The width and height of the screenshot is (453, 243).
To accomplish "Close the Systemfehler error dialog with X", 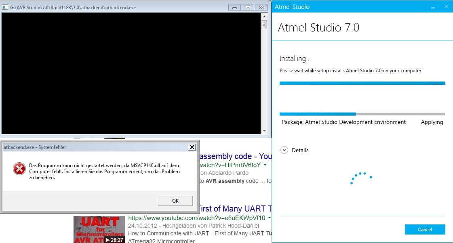I will (192, 147).
